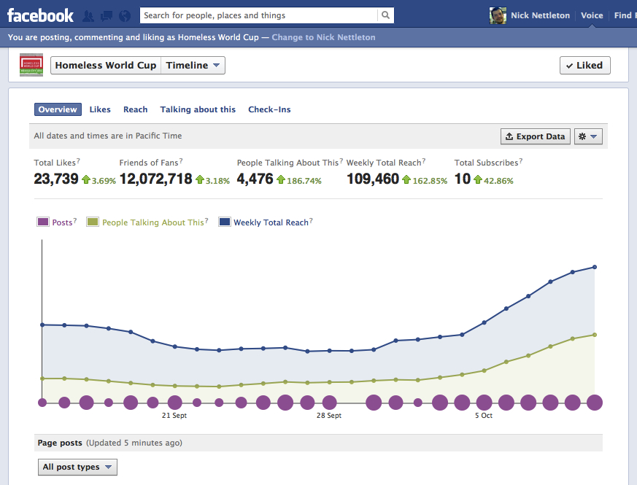Click the 4,476 People Talking value
The height and width of the screenshot is (485, 637).
[x=255, y=179]
